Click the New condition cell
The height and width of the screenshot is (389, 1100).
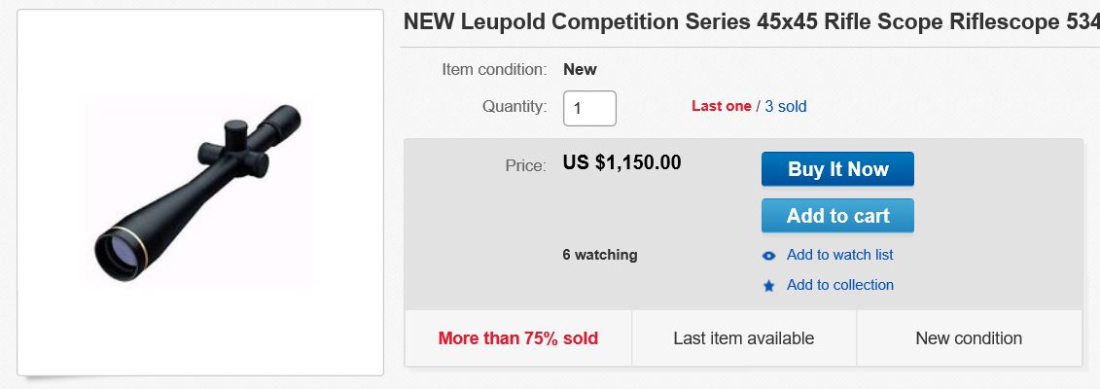point(969,338)
